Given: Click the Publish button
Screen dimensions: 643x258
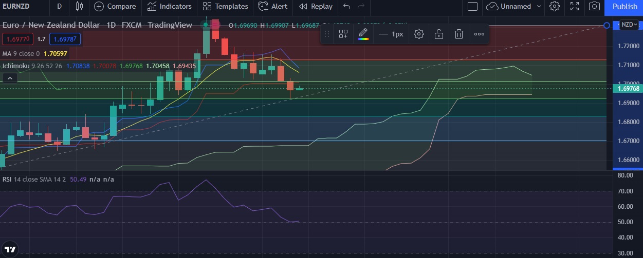Looking at the screenshot, I should click(x=624, y=6).
